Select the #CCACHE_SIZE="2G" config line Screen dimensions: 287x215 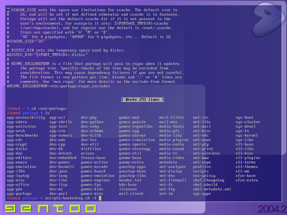(x=26, y=41)
